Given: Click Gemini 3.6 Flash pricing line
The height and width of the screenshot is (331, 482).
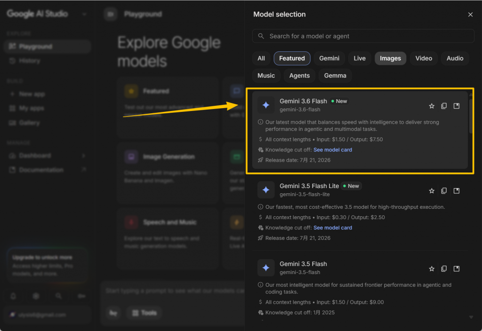Looking at the screenshot, I should tap(324, 139).
